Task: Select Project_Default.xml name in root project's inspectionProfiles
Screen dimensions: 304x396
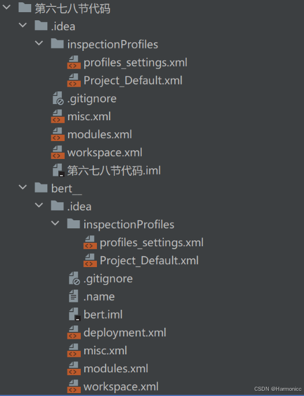Action: (133, 81)
